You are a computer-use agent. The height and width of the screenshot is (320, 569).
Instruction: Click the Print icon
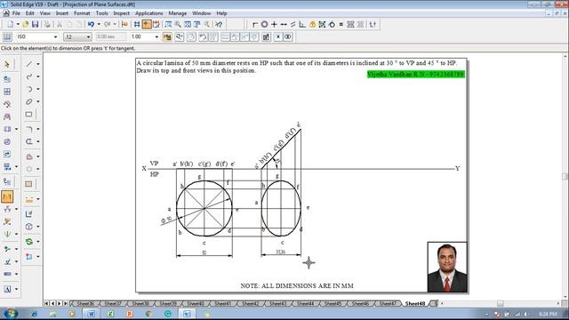47,24
